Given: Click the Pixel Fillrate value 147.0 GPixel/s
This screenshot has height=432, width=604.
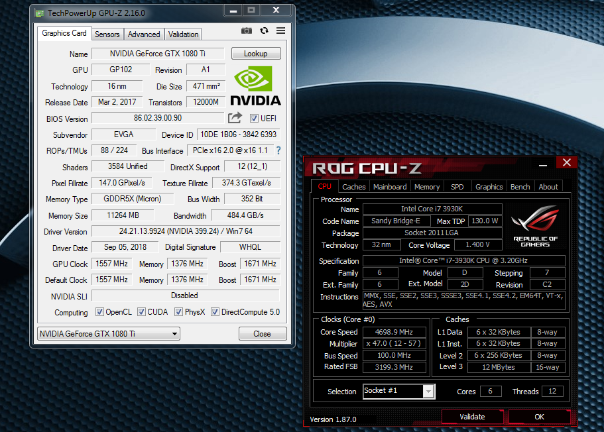Looking at the screenshot, I should [122, 182].
